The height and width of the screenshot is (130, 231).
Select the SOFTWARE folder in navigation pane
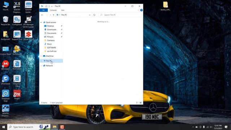(x=51, y=48)
